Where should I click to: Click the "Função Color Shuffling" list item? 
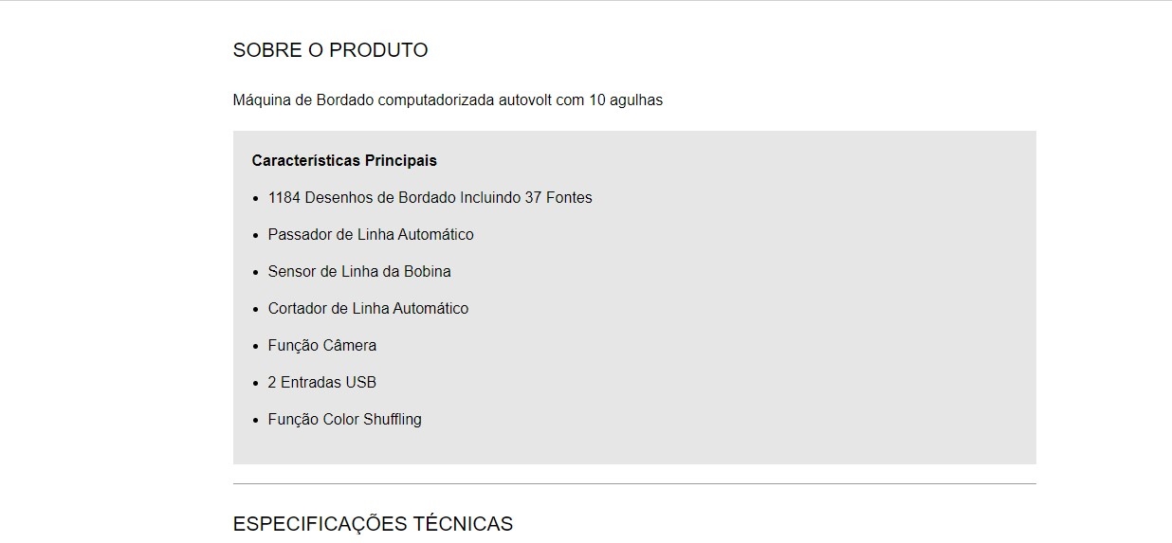345,420
